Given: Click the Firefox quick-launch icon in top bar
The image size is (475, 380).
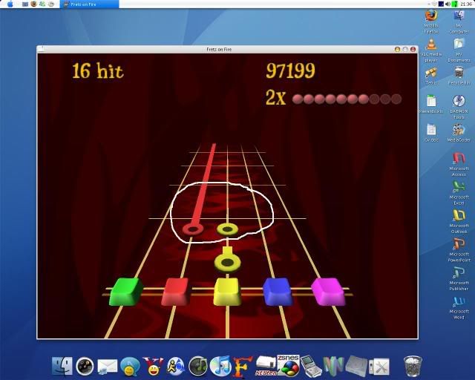Looking at the screenshot, I should [34, 4].
